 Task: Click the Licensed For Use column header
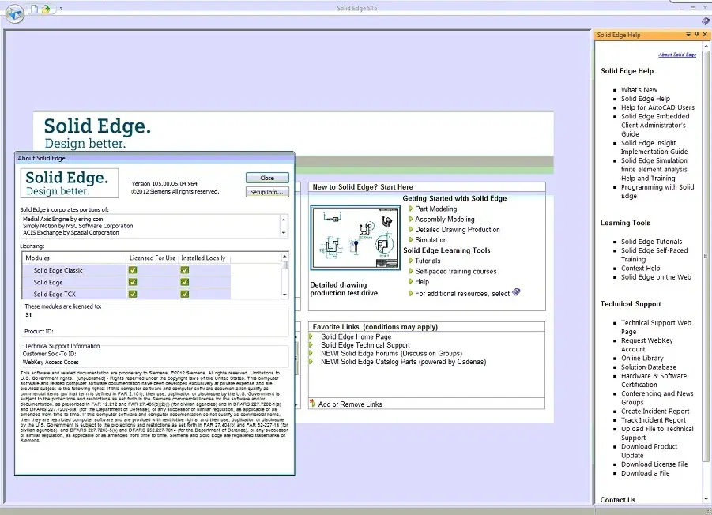coord(152,257)
